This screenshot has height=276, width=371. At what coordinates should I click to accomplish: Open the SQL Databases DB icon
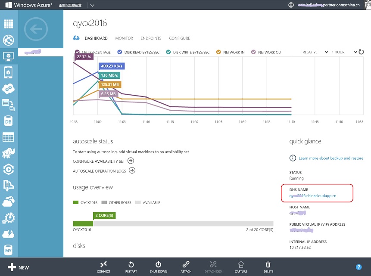(x=8, y=121)
